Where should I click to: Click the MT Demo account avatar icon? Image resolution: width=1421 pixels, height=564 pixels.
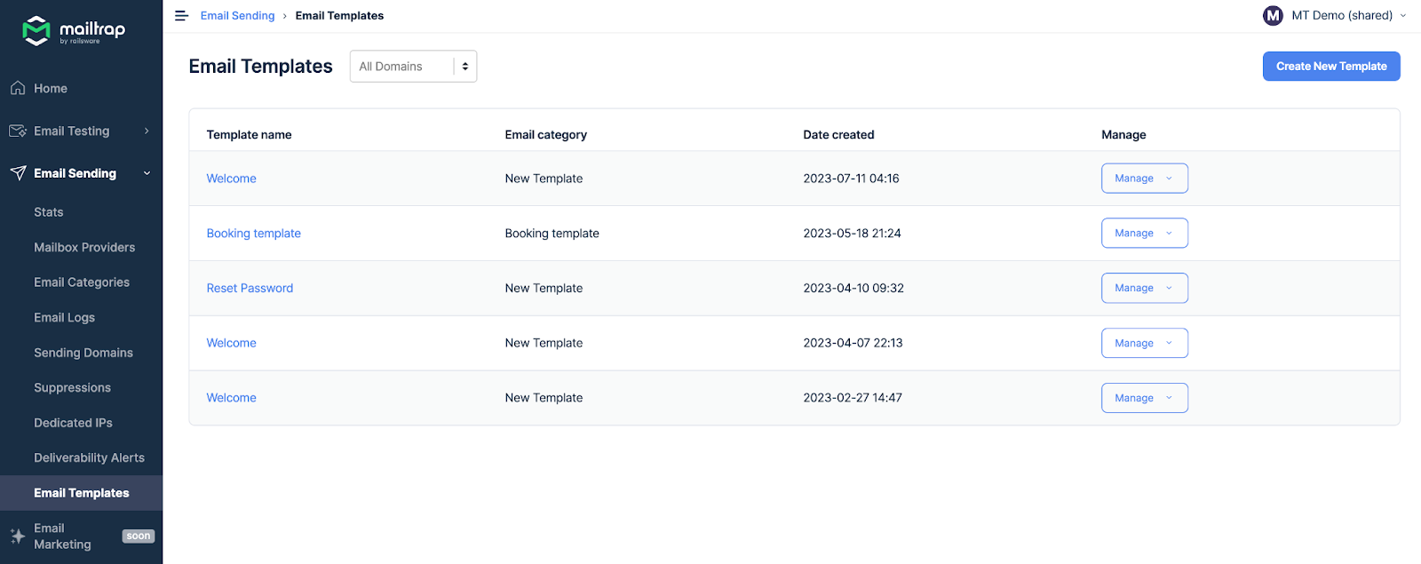click(x=1273, y=15)
